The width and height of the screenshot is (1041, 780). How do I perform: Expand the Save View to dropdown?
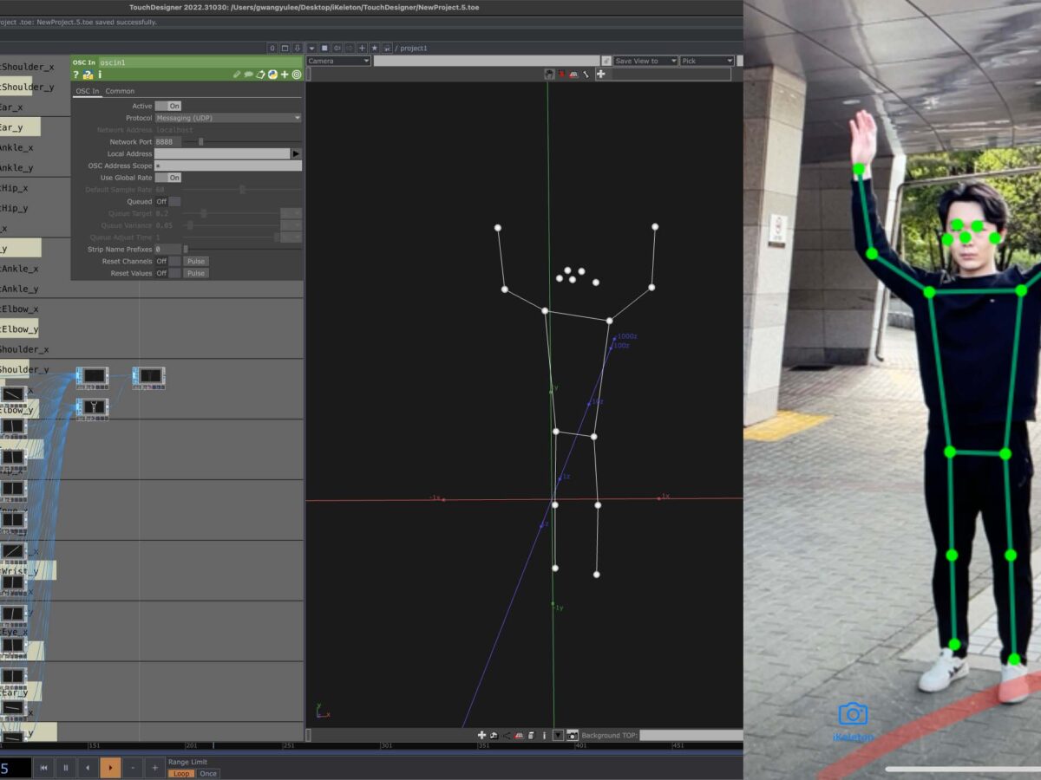[645, 62]
